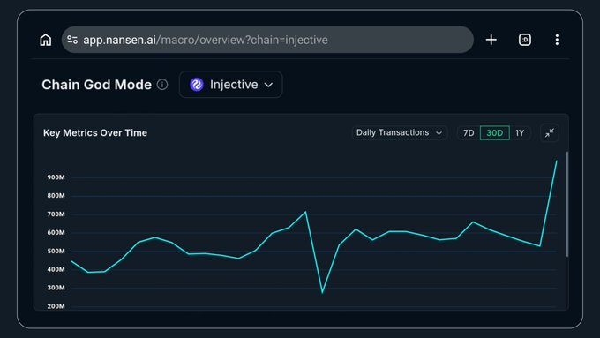600x338 pixels.
Task: Click the Chain God Mode title
Action: point(96,85)
